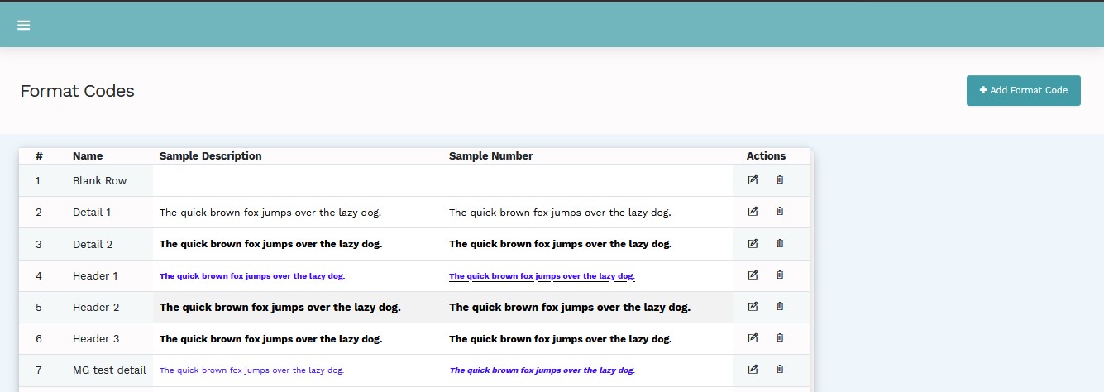Delete the Detail 2 format code

pos(780,244)
